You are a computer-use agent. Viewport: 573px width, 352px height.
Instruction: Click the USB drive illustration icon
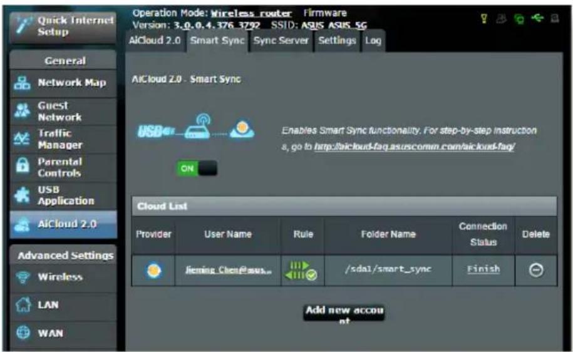[x=156, y=130]
